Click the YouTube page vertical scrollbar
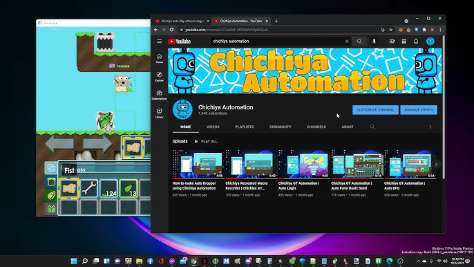The height and width of the screenshot is (267, 474). (444, 107)
